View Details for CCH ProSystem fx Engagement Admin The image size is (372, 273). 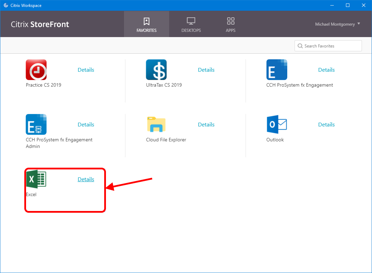(86, 124)
